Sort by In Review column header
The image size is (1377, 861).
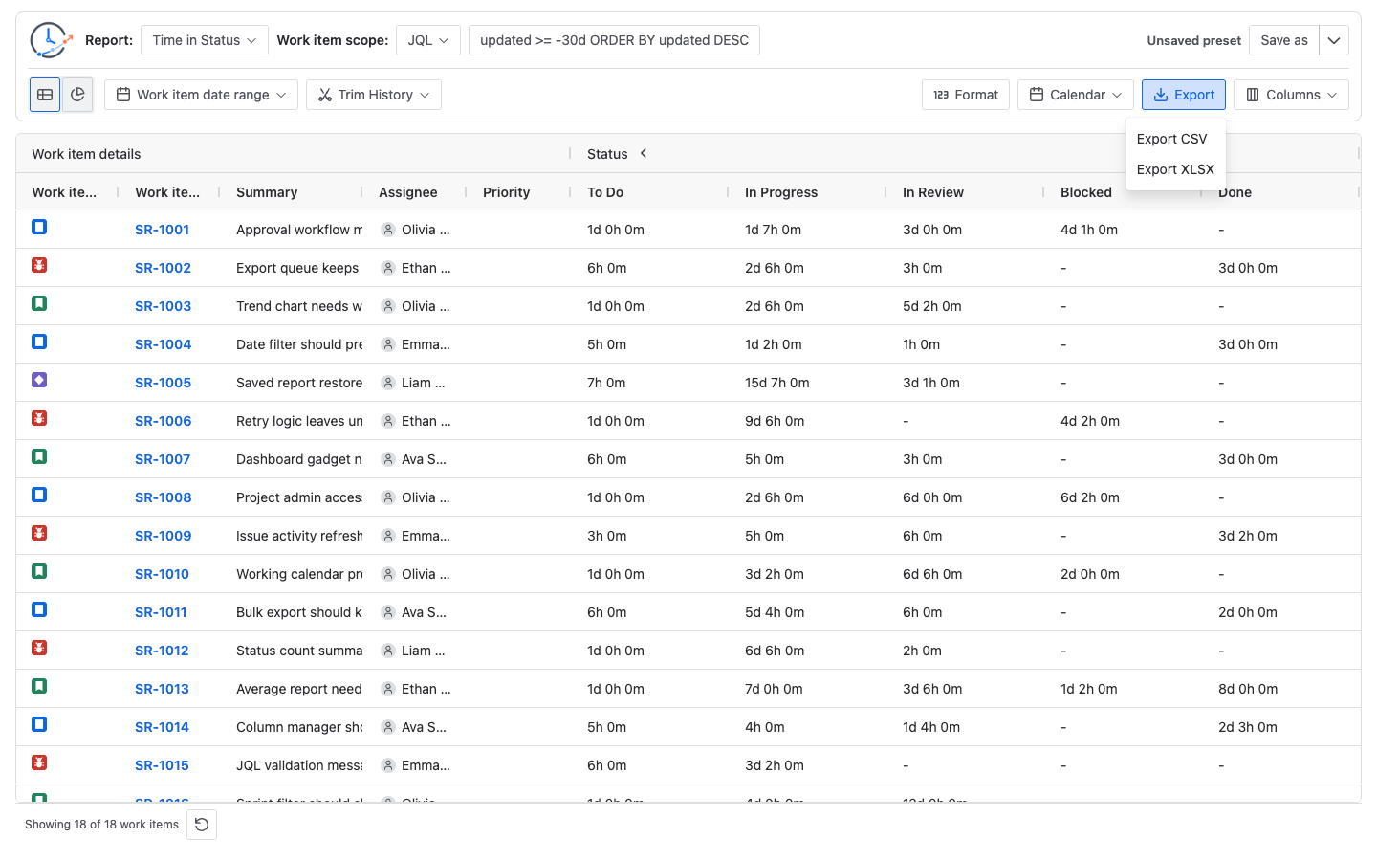point(933,192)
